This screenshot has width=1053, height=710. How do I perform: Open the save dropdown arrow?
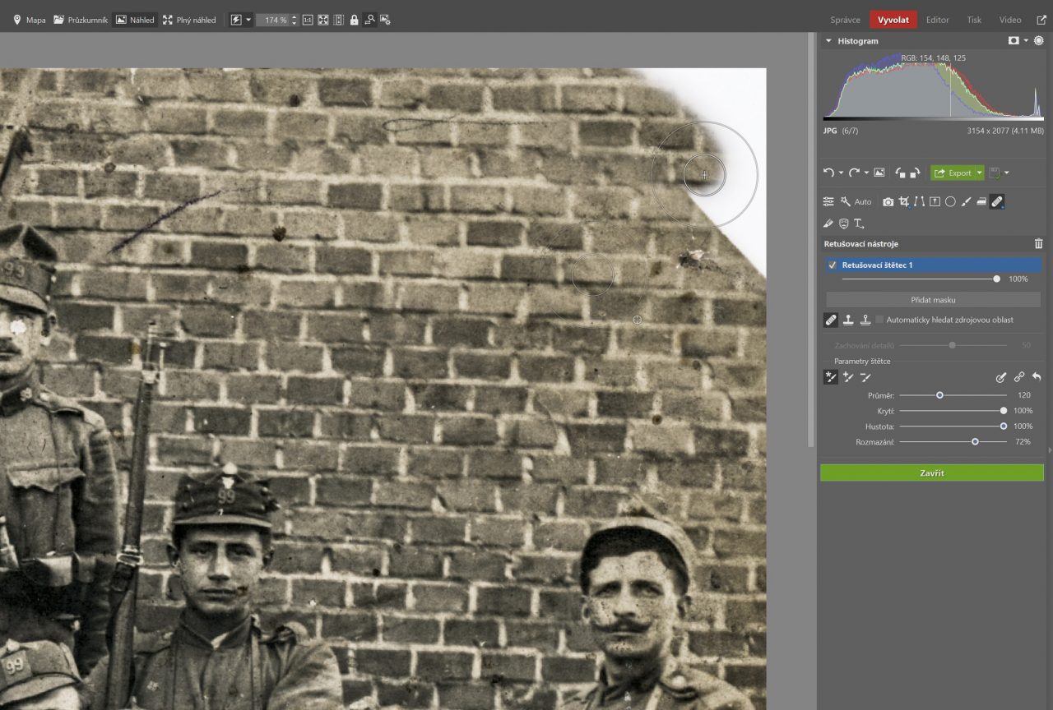1006,173
